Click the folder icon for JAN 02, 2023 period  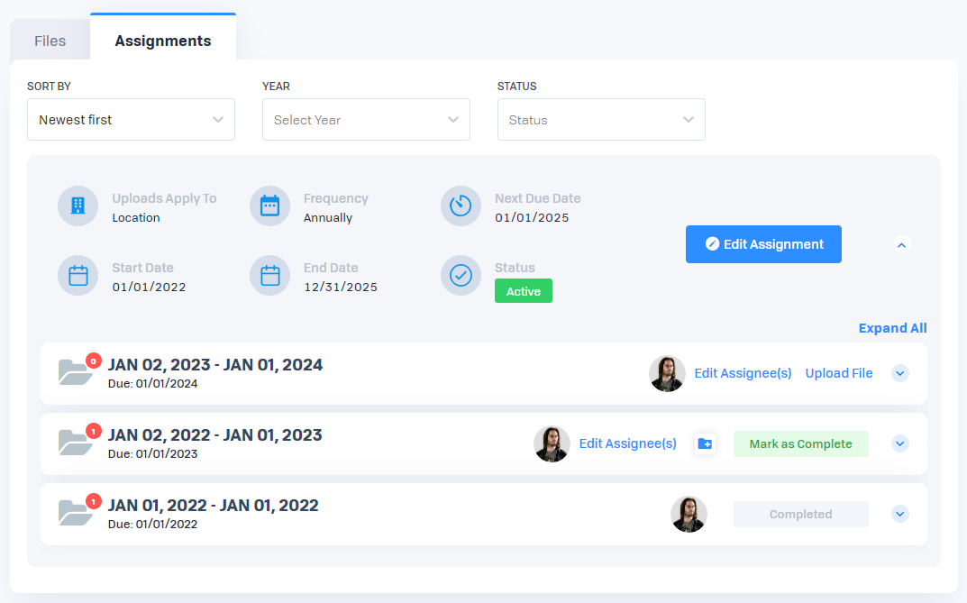tap(76, 372)
